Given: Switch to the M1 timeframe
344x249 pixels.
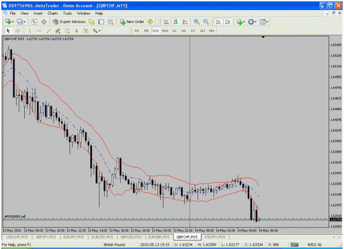Looking at the screenshot, I should 137,31.
